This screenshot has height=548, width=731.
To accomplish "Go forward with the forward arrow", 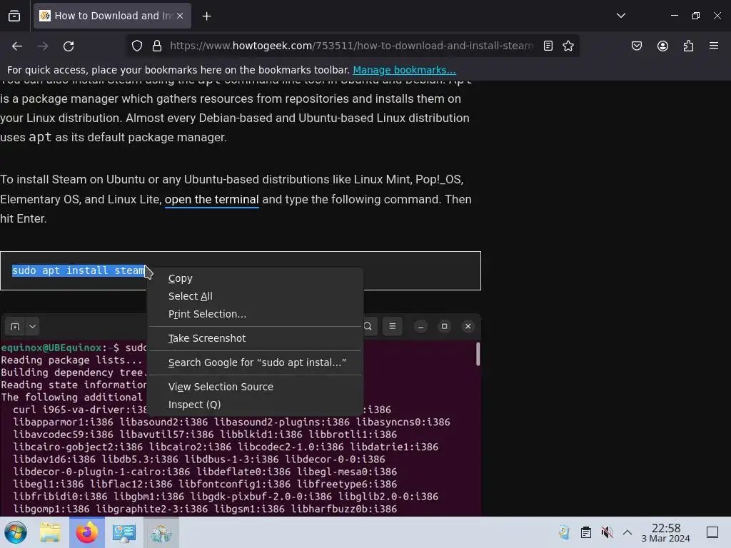I will tap(43, 46).
